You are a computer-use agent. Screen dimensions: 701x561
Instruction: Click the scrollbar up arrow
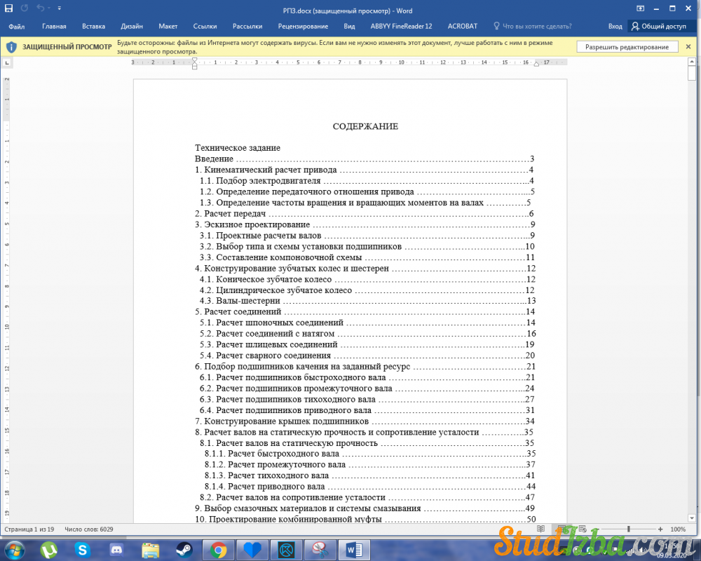(692, 61)
